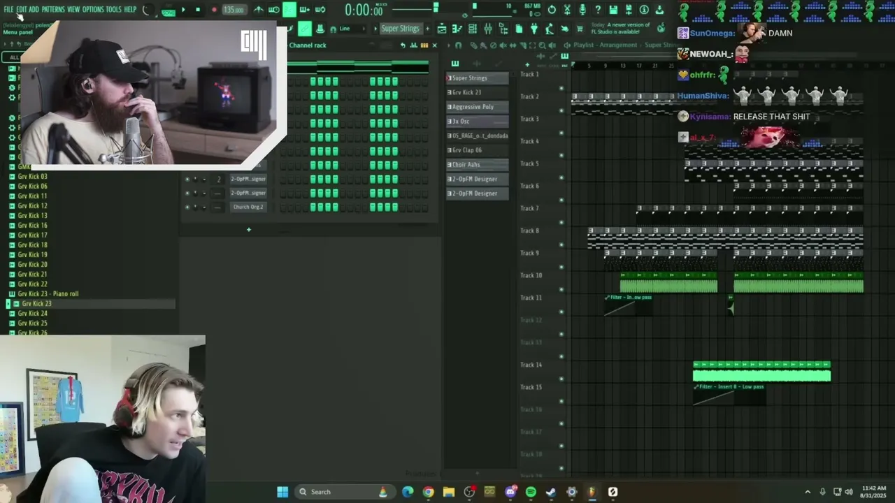The image size is (895, 503).
Task: Toggle mute for Track 10
Action: (561, 289)
